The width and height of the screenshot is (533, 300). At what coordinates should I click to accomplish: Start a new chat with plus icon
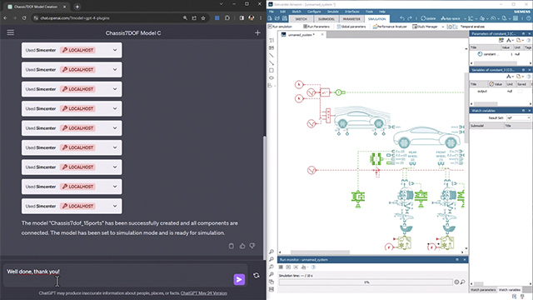(x=257, y=32)
